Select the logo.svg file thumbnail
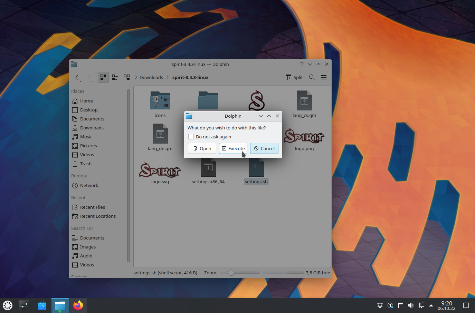Screen dimensions: 475x313 (160, 170)
